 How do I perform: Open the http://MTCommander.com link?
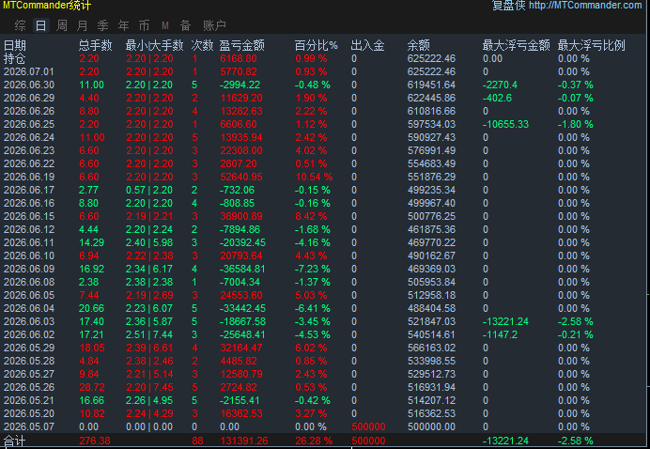[x=585, y=6]
